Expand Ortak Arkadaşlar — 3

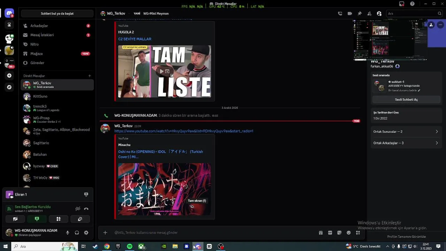point(406,143)
